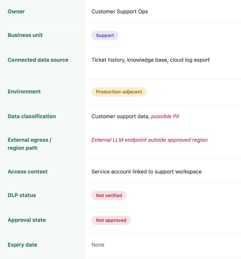
Task: Select the Customer Support Ops owner value
Action: (x=119, y=11)
